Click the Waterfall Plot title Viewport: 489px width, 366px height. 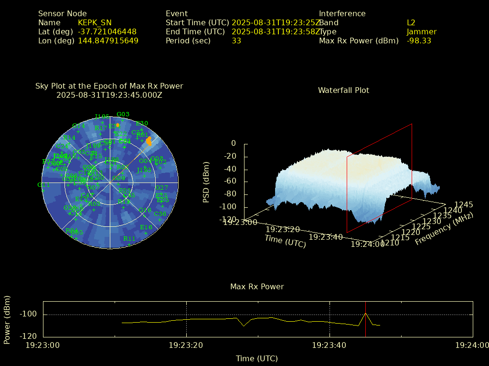pos(343,90)
